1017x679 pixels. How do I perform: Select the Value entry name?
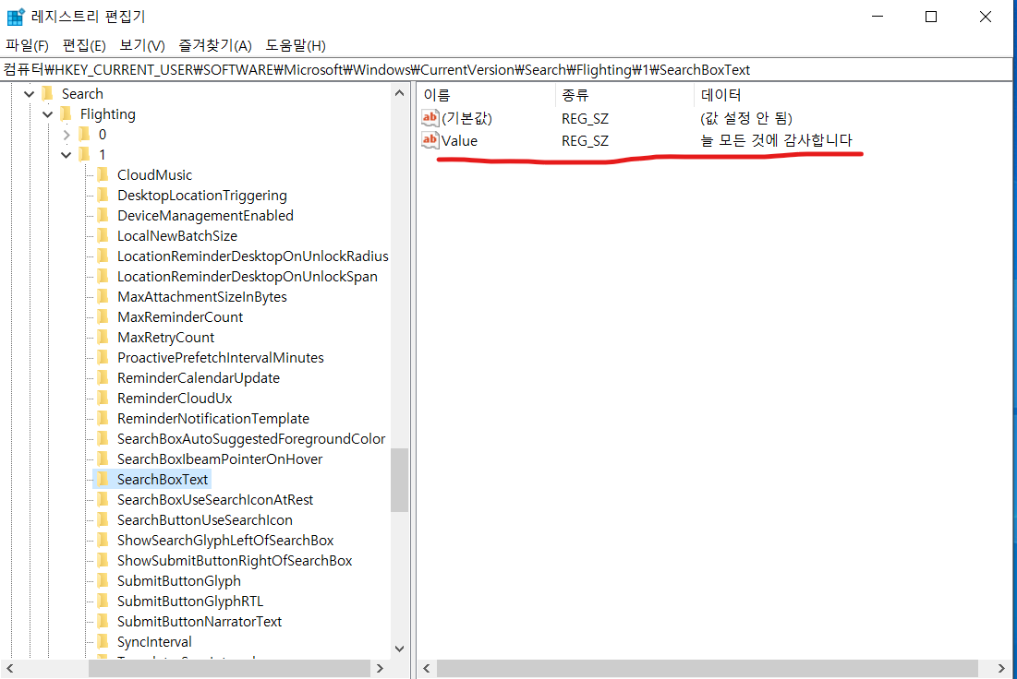pyautogui.click(x=459, y=140)
